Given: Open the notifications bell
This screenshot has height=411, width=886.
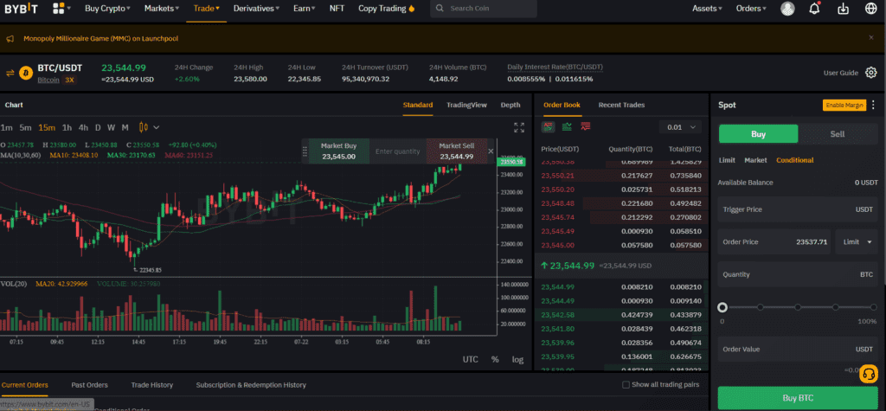Looking at the screenshot, I should point(814,9).
